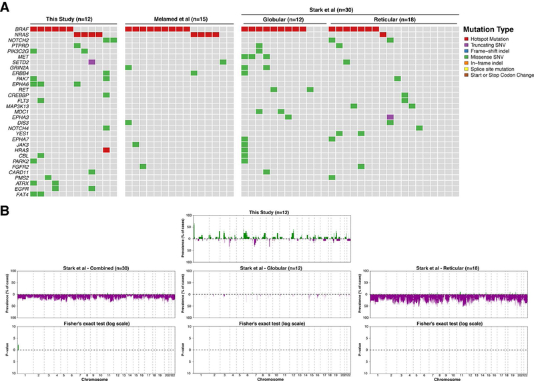Click the ATRX gene row label

(23, 183)
